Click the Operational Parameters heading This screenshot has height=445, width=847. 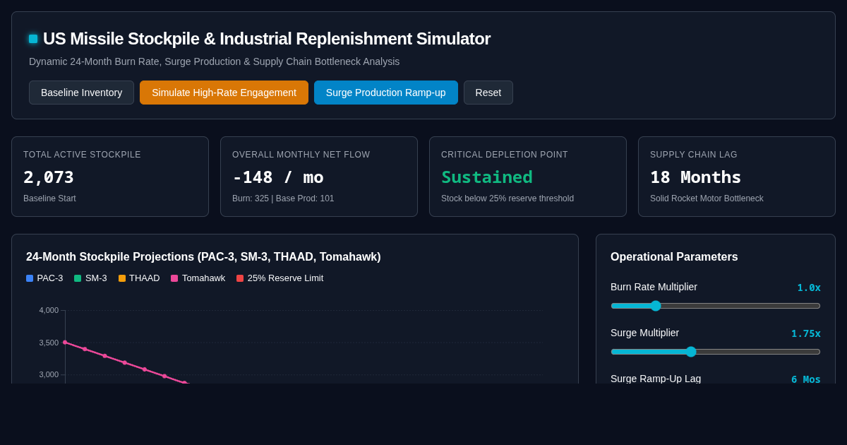[674, 257]
